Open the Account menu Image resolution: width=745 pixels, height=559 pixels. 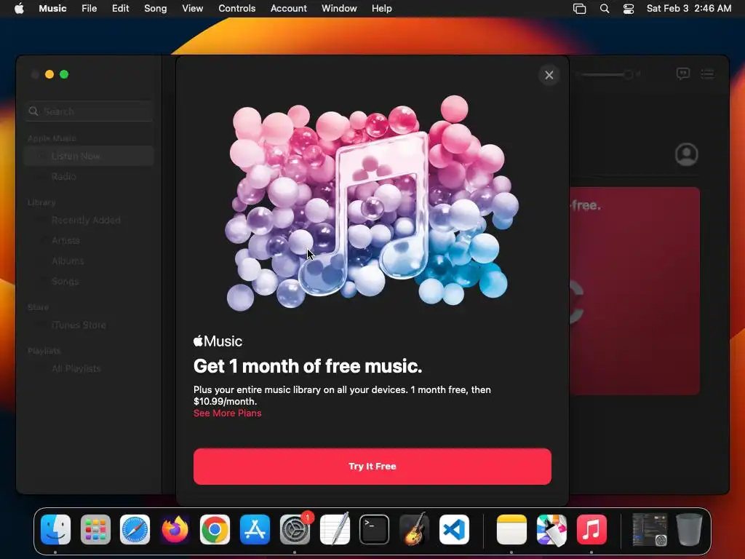pos(288,9)
